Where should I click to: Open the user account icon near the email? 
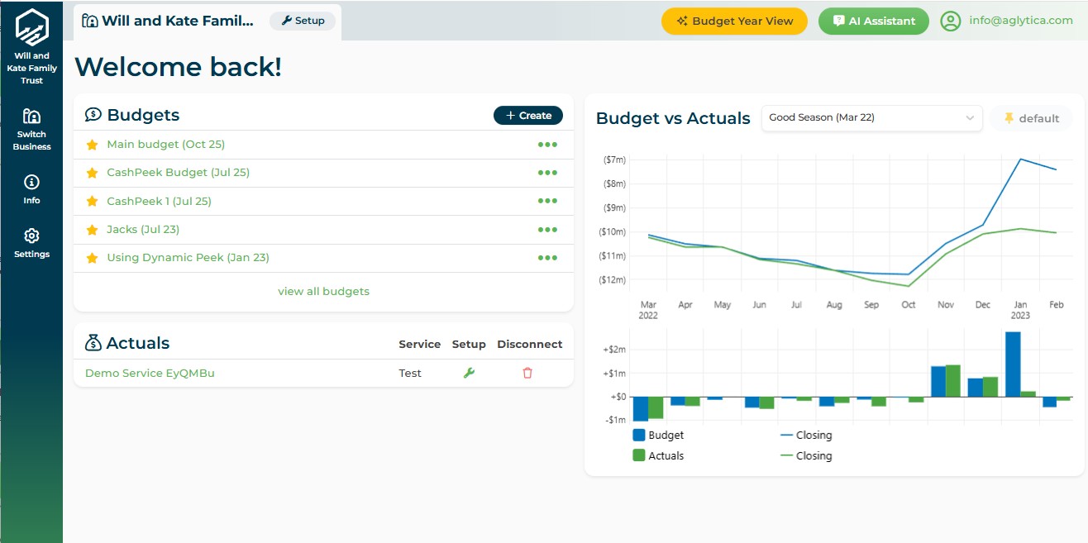pyautogui.click(x=950, y=21)
